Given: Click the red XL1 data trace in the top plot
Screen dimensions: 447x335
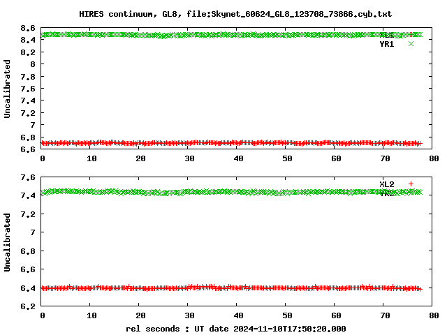Looking at the screenshot, I should (231, 142).
